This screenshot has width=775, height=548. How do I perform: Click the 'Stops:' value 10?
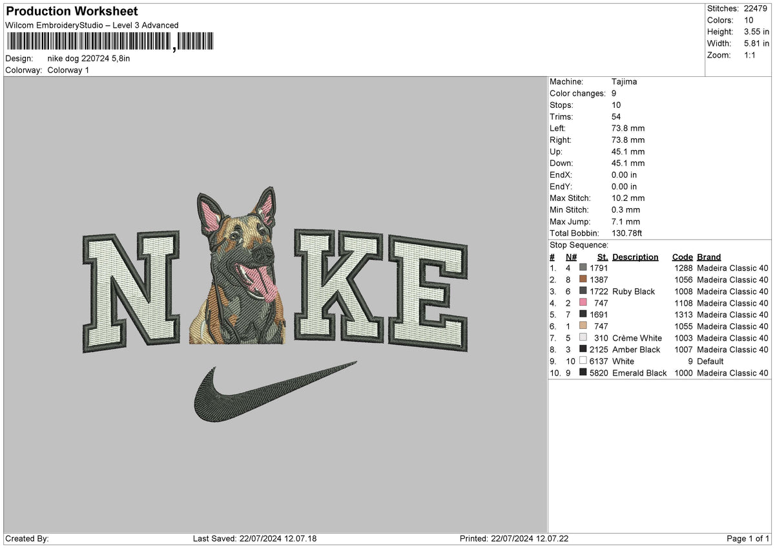(616, 105)
